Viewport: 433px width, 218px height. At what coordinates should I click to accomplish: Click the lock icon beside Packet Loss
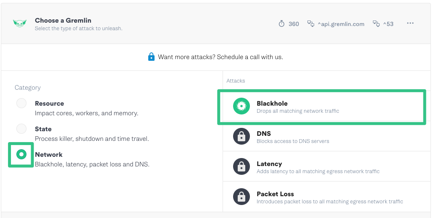(x=241, y=197)
